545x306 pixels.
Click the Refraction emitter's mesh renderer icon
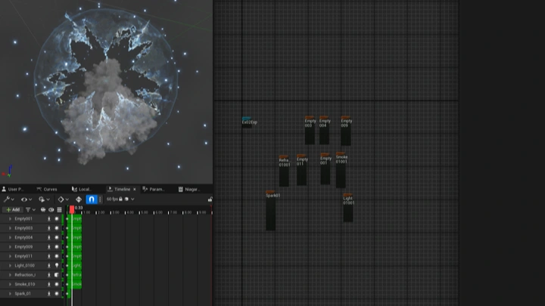56,275
